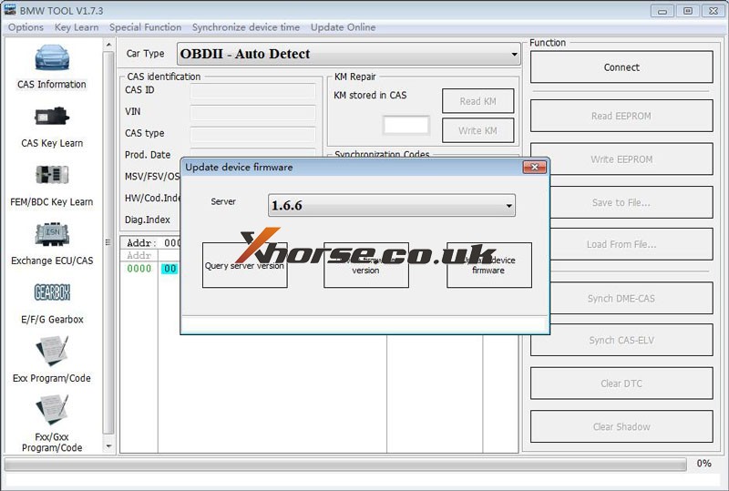
Task: Click the 0% progress text
Action: 703,463
